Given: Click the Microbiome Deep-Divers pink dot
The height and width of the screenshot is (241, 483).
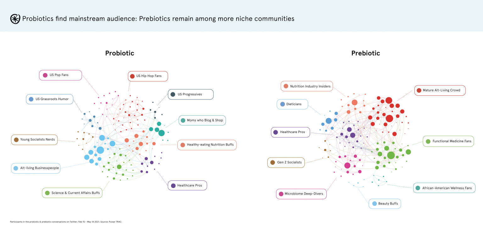Looking at the screenshot, I should (x=281, y=194).
